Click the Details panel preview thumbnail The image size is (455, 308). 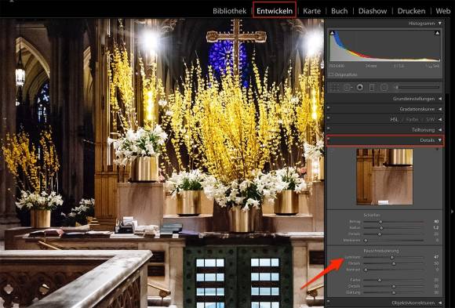pyautogui.click(x=384, y=176)
